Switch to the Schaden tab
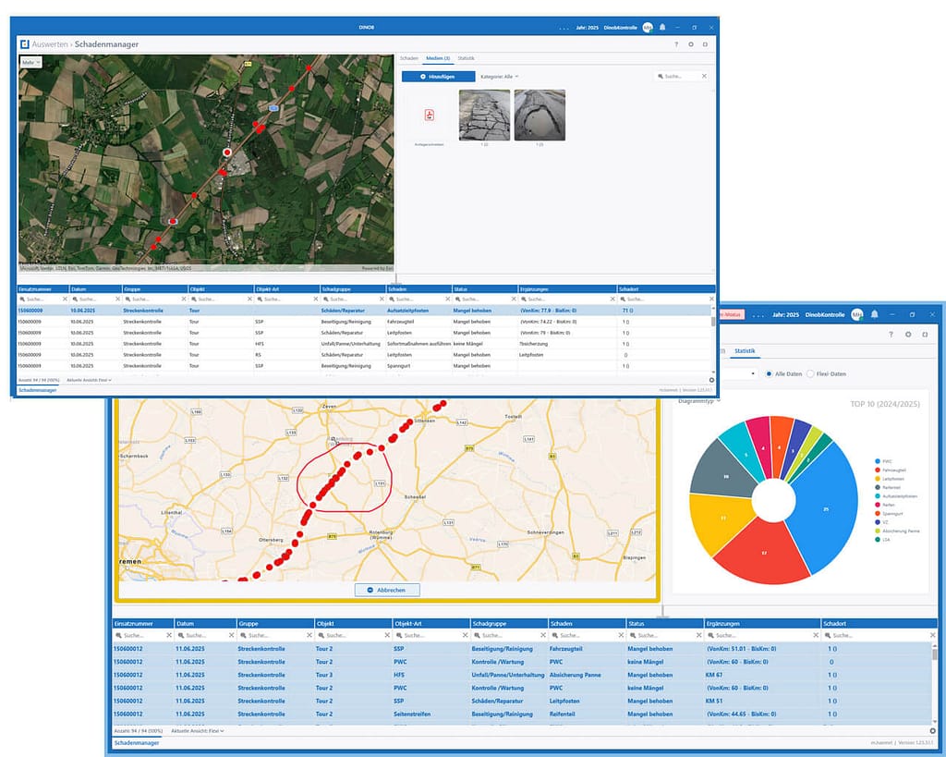 [408, 58]
